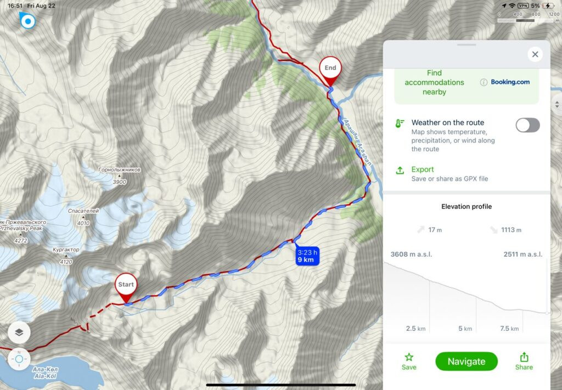Tap the compass orientation button
Image resolution: width=562 pixels, height=390 pixels.
(x=19, y=359)
